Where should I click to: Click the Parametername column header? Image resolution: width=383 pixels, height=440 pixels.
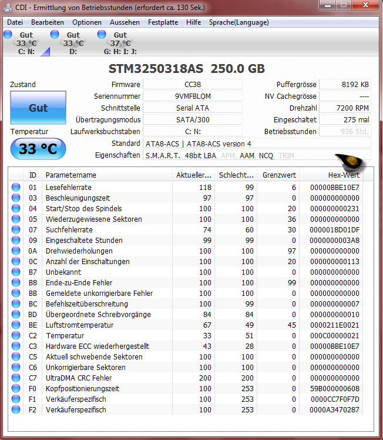(107, 175)
